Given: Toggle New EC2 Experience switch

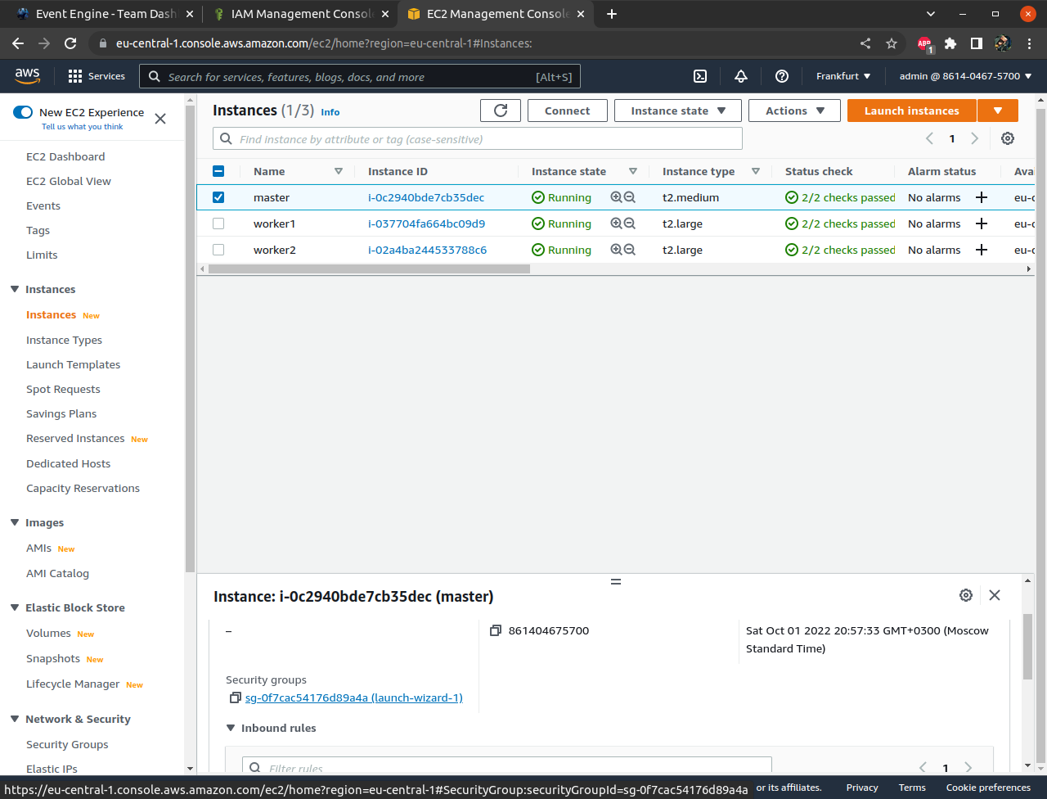Looking at the screenshot, I should (x=23, y=112).
